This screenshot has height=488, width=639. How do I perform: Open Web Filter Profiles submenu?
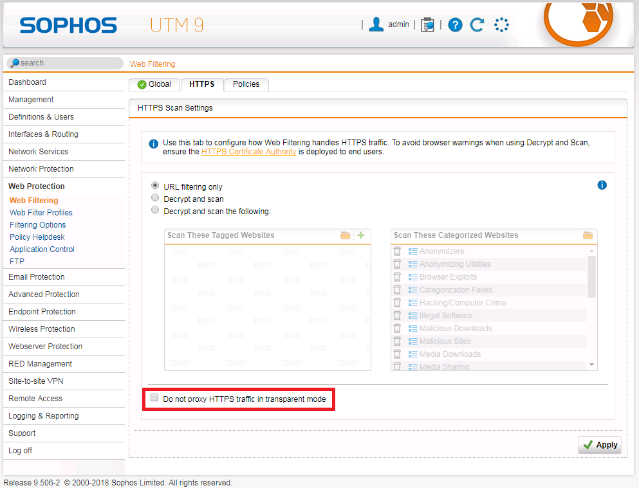pyautogui.click(x=41, y=213)
